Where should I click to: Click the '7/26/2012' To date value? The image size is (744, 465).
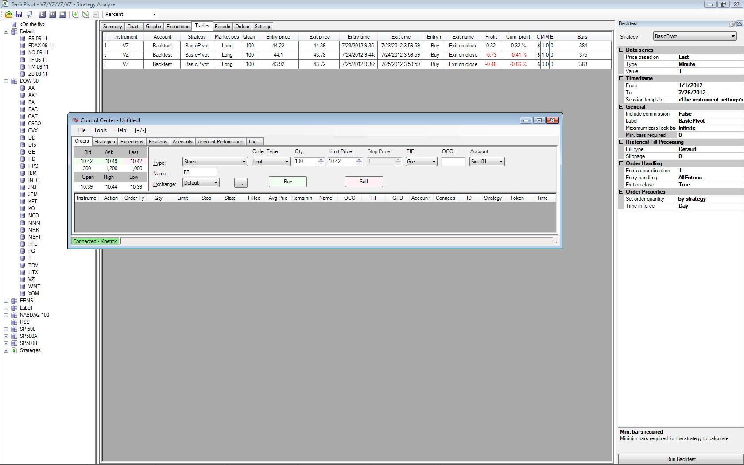coord(692,93)
